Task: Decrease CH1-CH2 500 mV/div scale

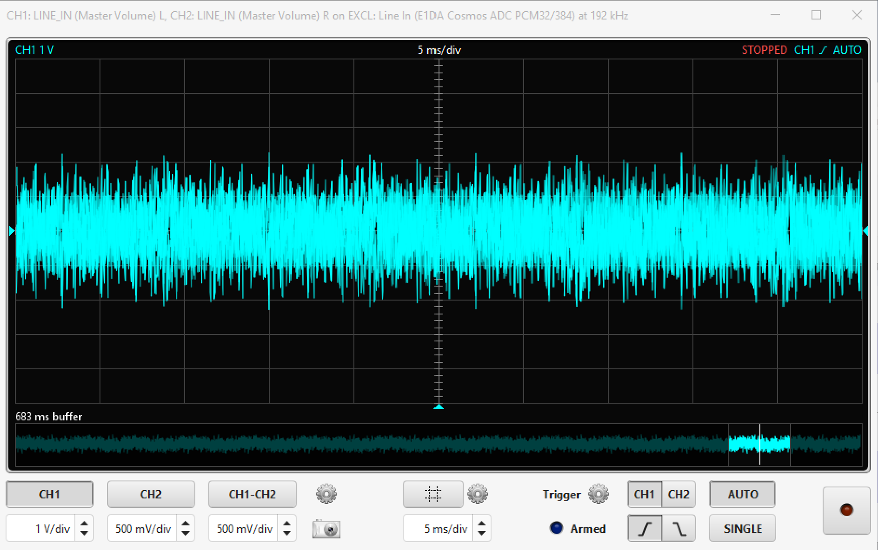Action: [x=287, y=533]
